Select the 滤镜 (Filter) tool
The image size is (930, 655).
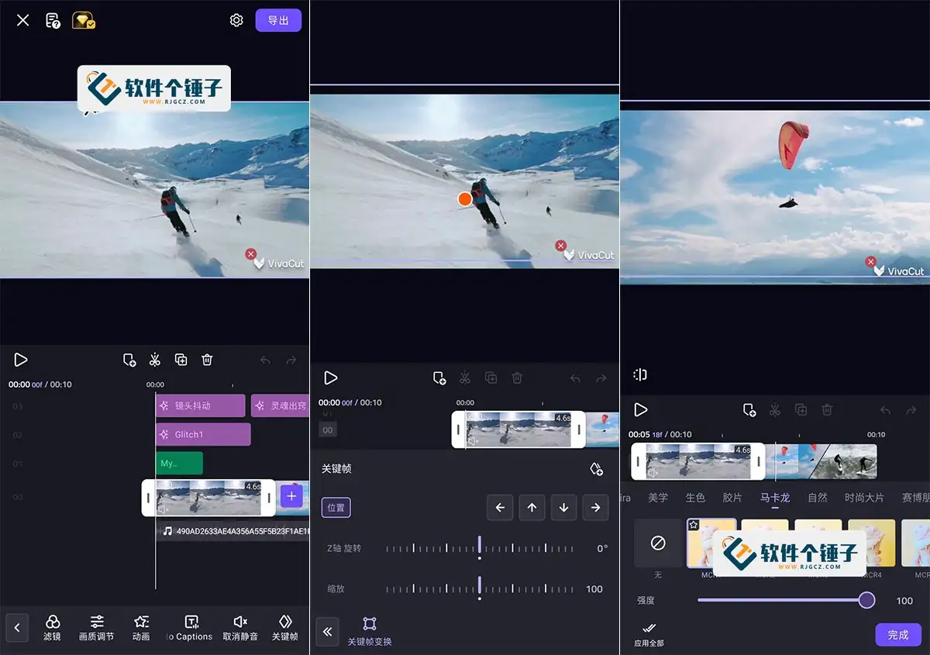point(52,628)
